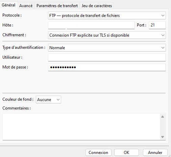Click the chevron beside Normale
The width and height of the screenshot is (171, 157).
tap(163, 48)
